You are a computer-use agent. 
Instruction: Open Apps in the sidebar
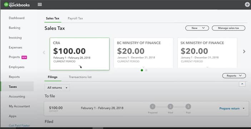click(13, 116)
